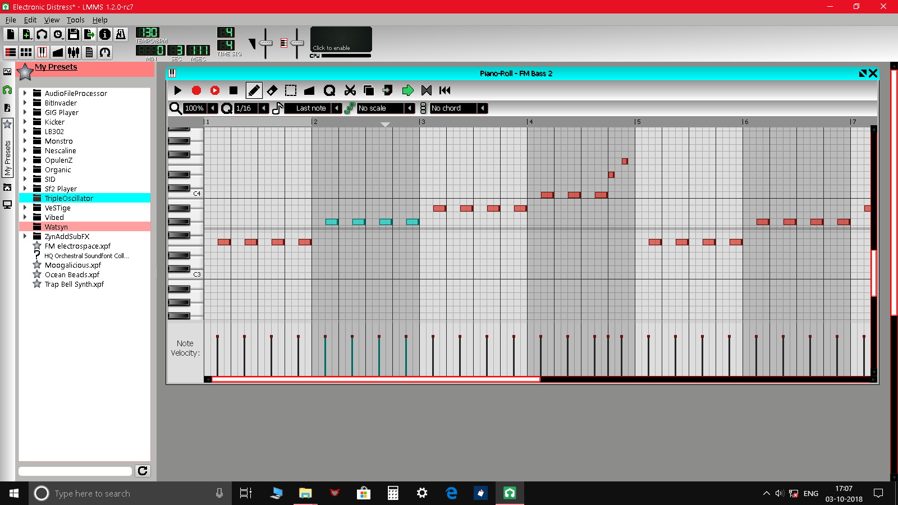Open the FX Mixer from the main toolbar
This screenshot has height=505, width=898.
click(72, 52)
